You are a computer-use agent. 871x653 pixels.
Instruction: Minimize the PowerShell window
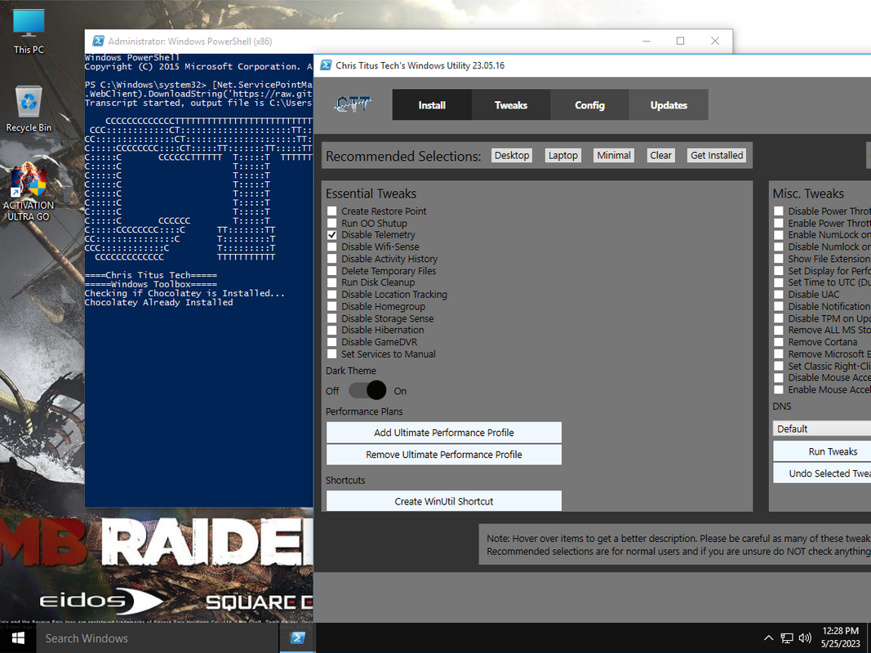646,41
